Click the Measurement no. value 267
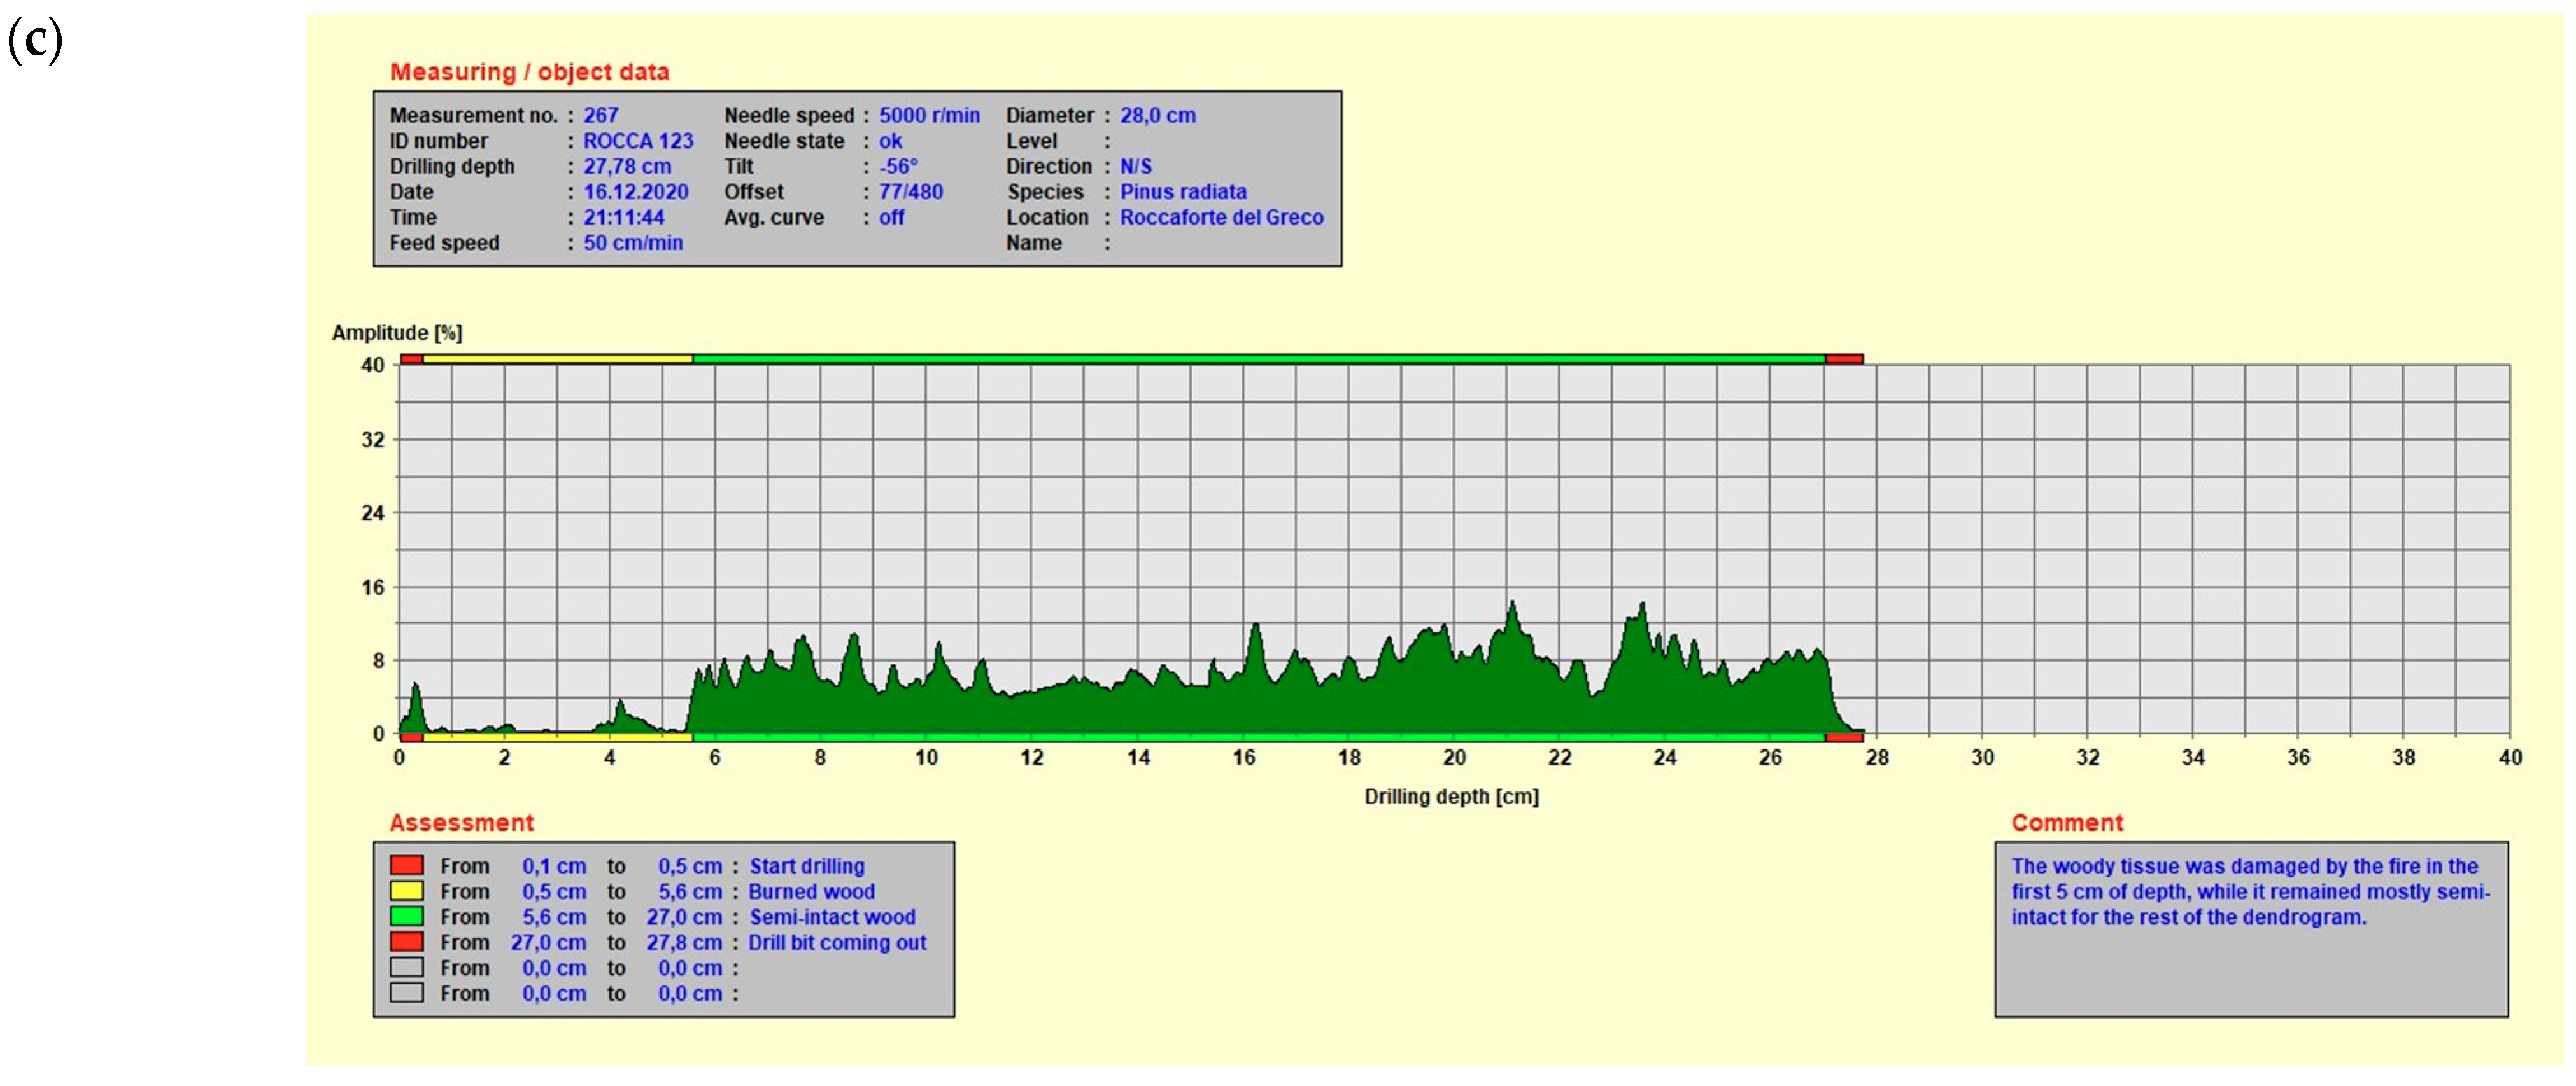 600,115
